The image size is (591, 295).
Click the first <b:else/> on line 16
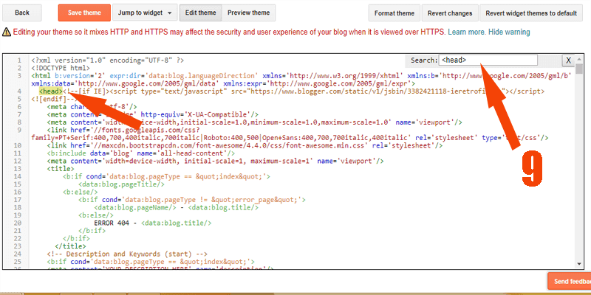click(80, 192)
